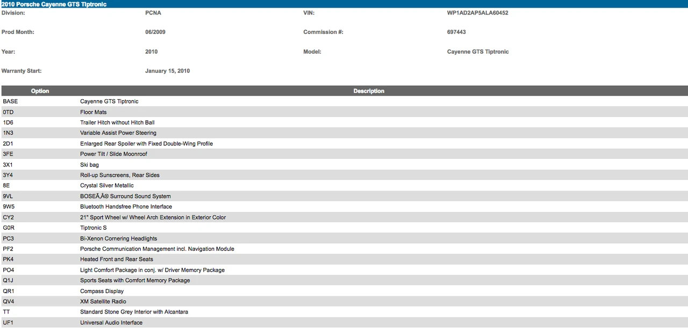Viewport: 688px width, 328px height.
Task: Click the 'Division:' label
Action: click(13, 13)
